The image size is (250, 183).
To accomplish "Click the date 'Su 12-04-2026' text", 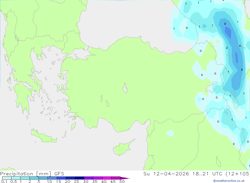I will point(166,174).
